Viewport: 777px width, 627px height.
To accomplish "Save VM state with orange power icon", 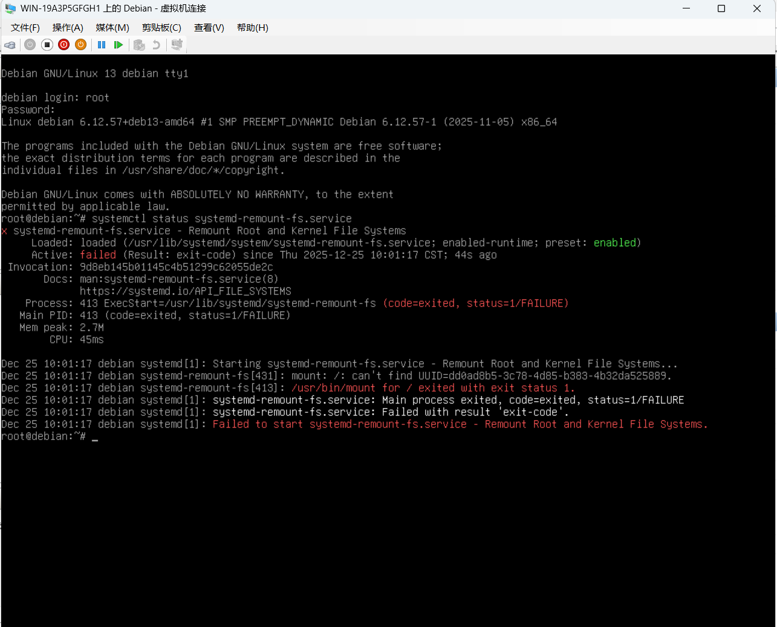I will tap(80, 45).
